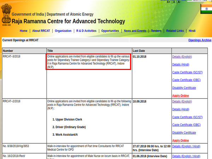Click the Government of India emblem logo
Image resolution: width=212 pixels, height=159 pixels.
coord(6,15)
